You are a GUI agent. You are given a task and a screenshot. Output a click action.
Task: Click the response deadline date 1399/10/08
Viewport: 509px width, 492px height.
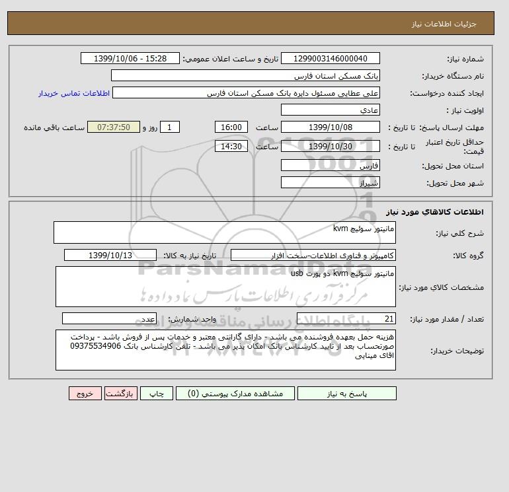[330, 127]
